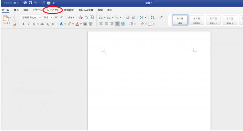Apply yellow text highlight color
The width and height of the screenshot is (243, 131).
coord(69,24)
